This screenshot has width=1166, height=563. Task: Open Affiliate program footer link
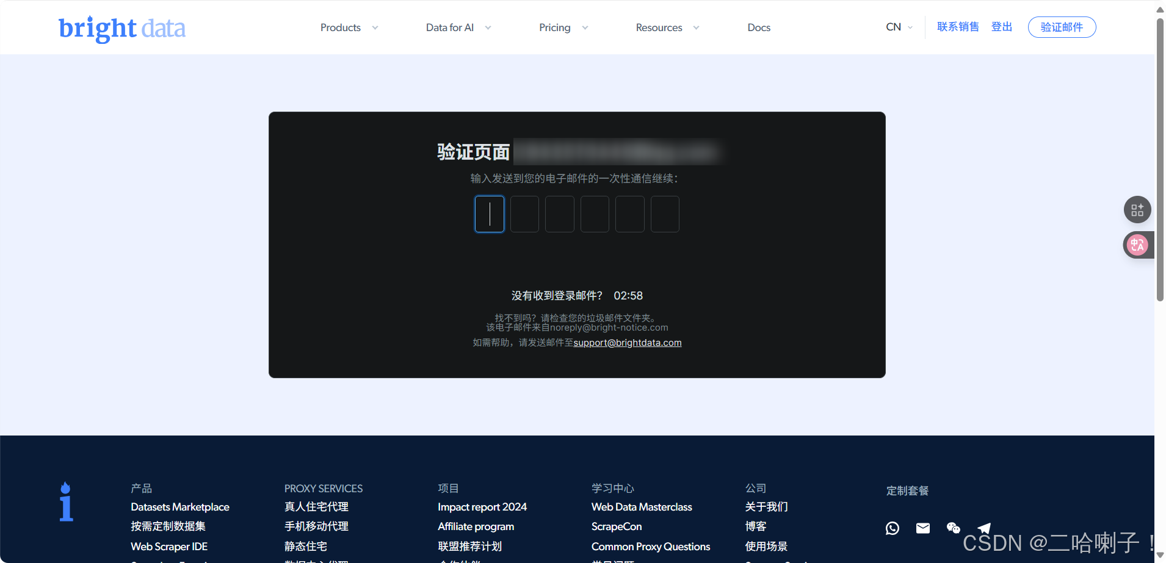[476, 526]
